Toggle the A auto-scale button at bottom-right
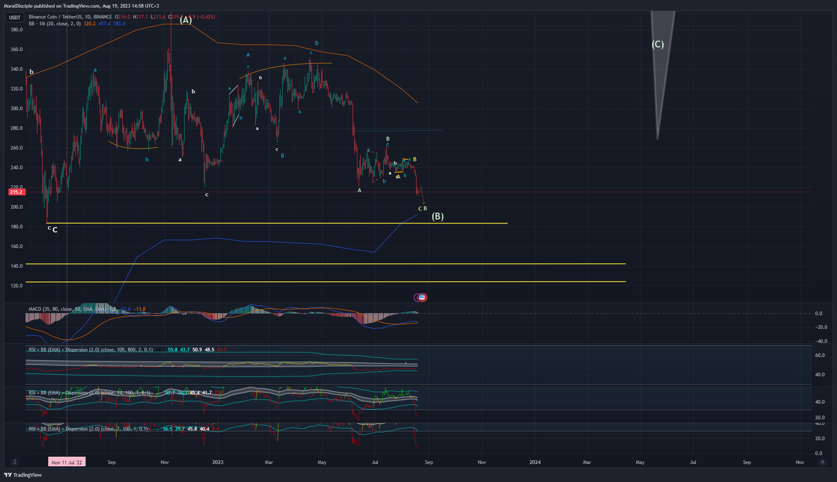The image size is (837, 482). 823,462
